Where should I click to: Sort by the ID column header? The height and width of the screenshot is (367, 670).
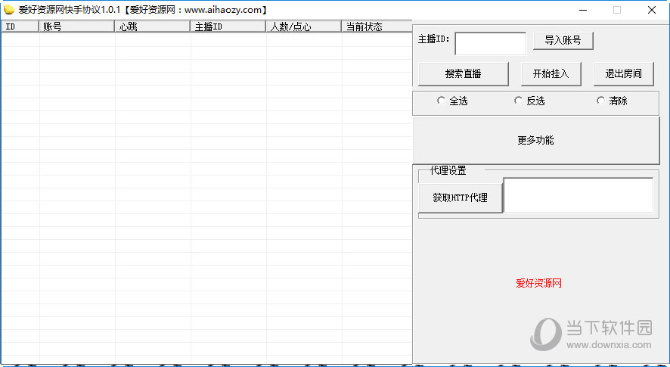[20, 26]
